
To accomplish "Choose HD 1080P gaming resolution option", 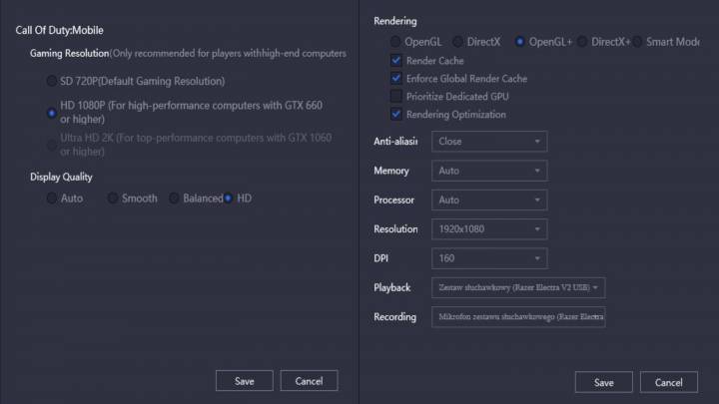I will click(x=52, y=113).
